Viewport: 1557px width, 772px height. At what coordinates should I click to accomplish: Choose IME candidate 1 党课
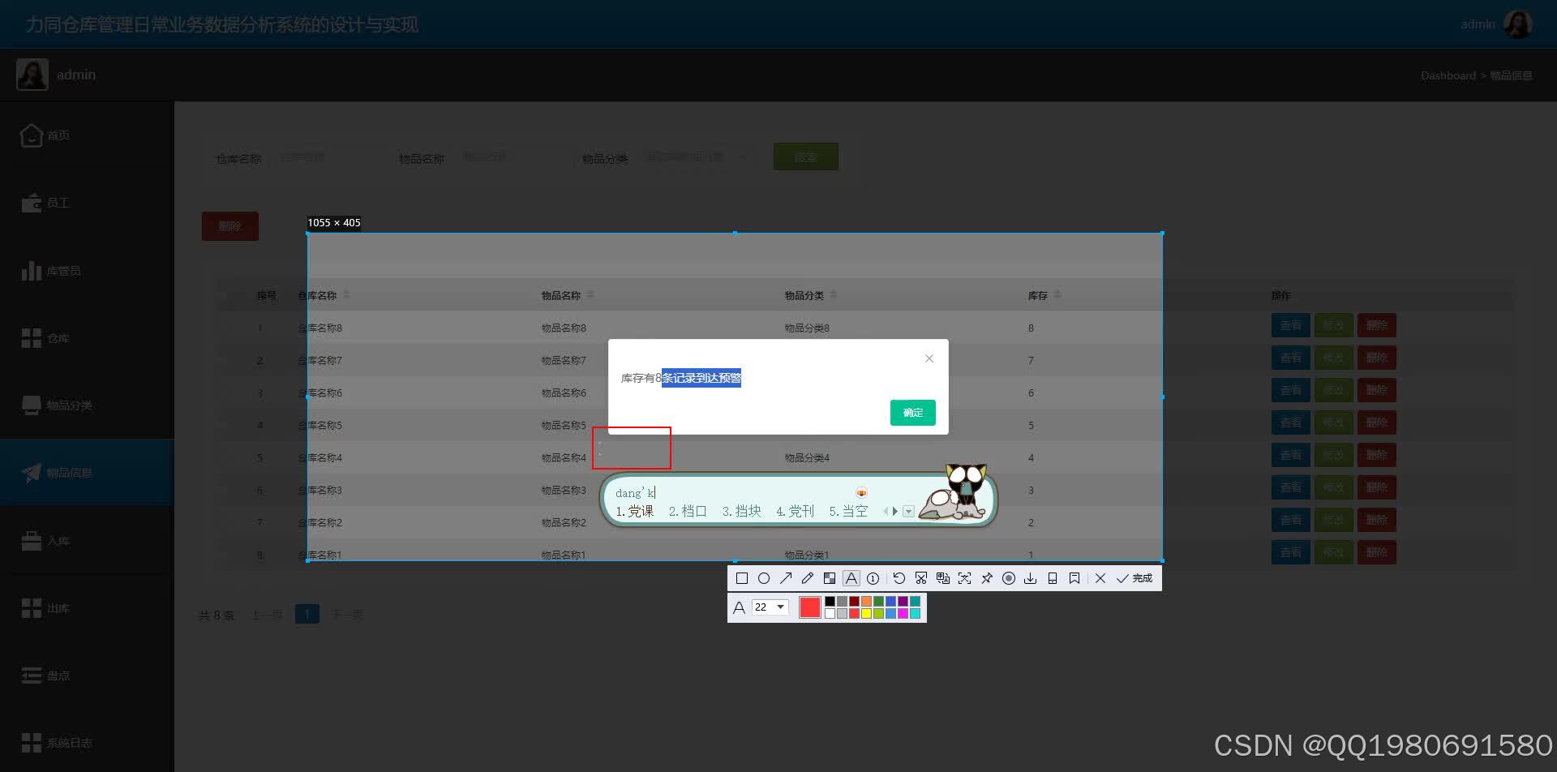point(635,511)
